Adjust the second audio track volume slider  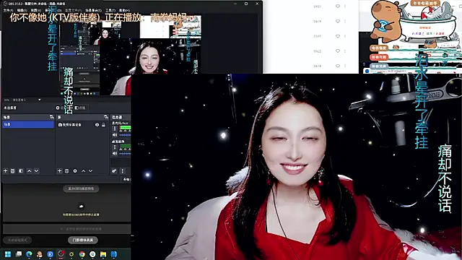pyautogui.click(x=125, y=154)
